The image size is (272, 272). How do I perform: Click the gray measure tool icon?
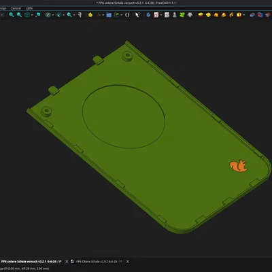[80, 15]
